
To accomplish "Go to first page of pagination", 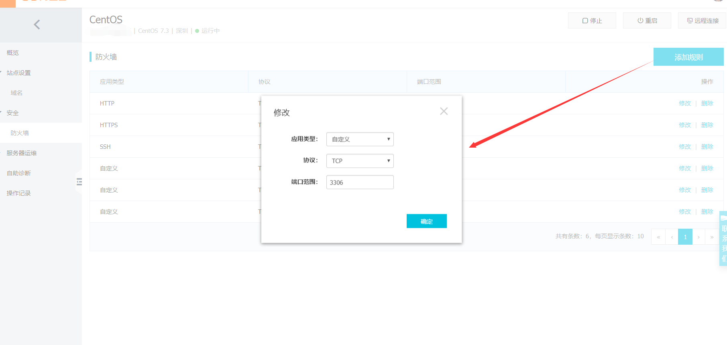I will [658, 237].
